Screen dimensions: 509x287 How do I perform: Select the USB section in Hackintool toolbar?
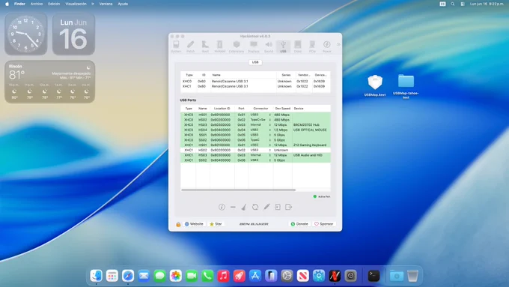283,46
